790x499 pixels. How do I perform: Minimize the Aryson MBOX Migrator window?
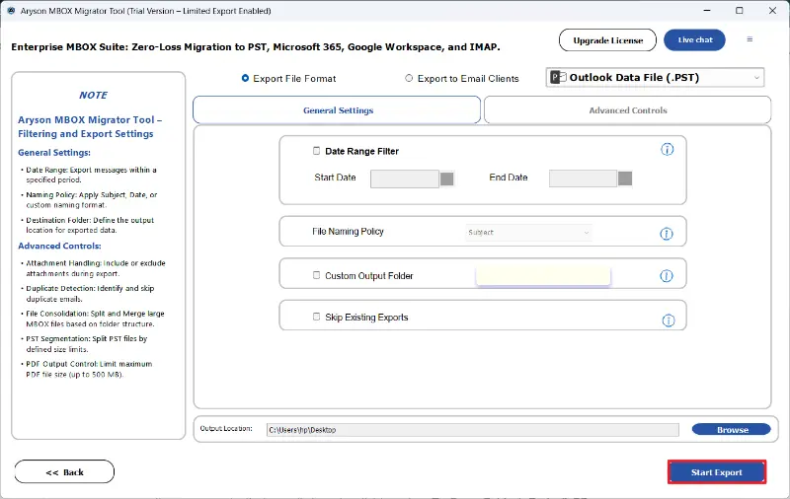tap(707, 11)
